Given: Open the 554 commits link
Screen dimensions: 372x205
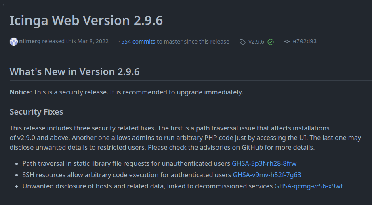Looking at the screenshot, I should (138, 42).
